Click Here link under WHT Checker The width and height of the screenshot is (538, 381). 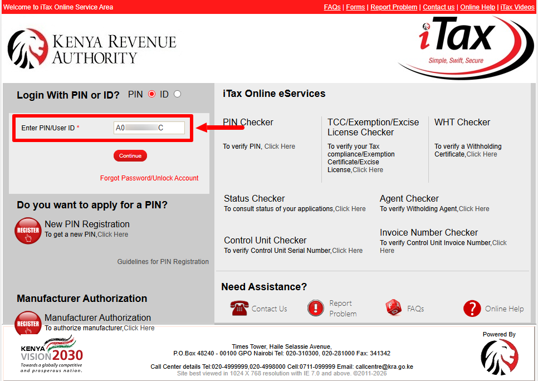pos(482,154)
